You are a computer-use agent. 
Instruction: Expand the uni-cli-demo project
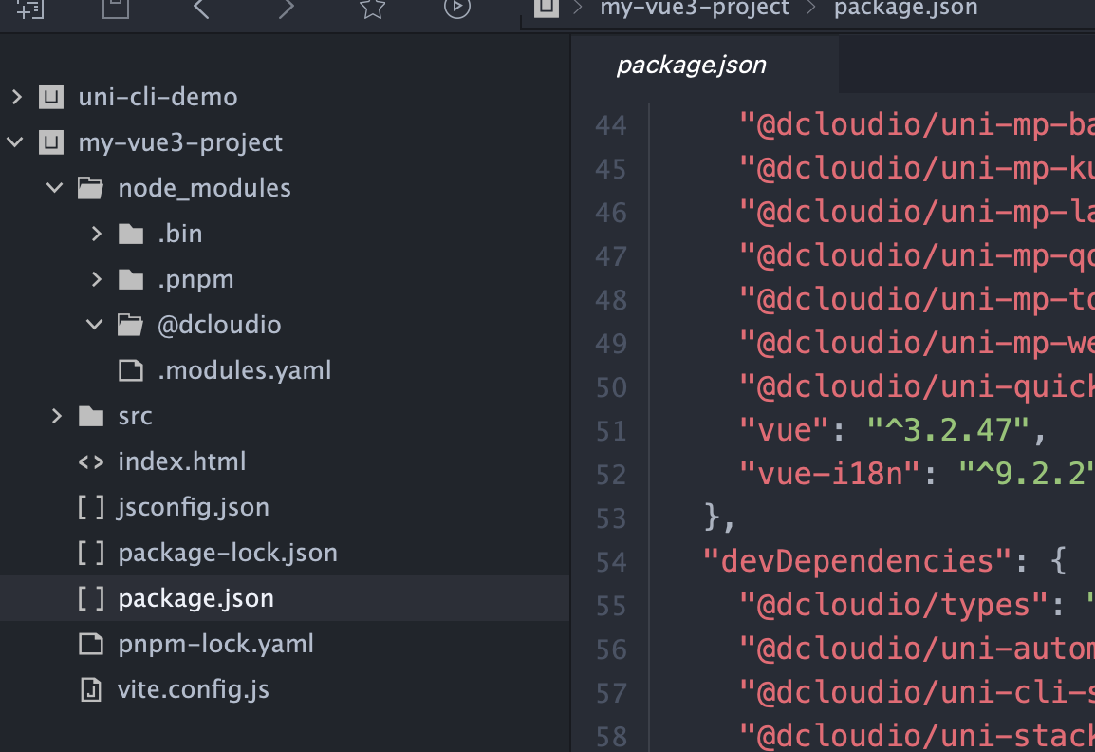pyautogui.click(x=17, y=97)
